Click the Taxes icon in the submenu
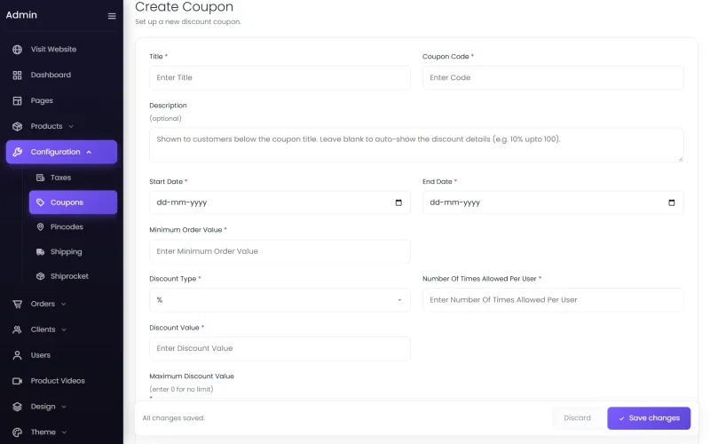Viewport: 710px width, 444px height. coord(40,178)
